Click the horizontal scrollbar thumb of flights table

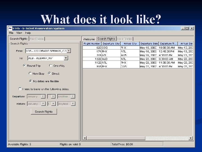pos(116,138)
